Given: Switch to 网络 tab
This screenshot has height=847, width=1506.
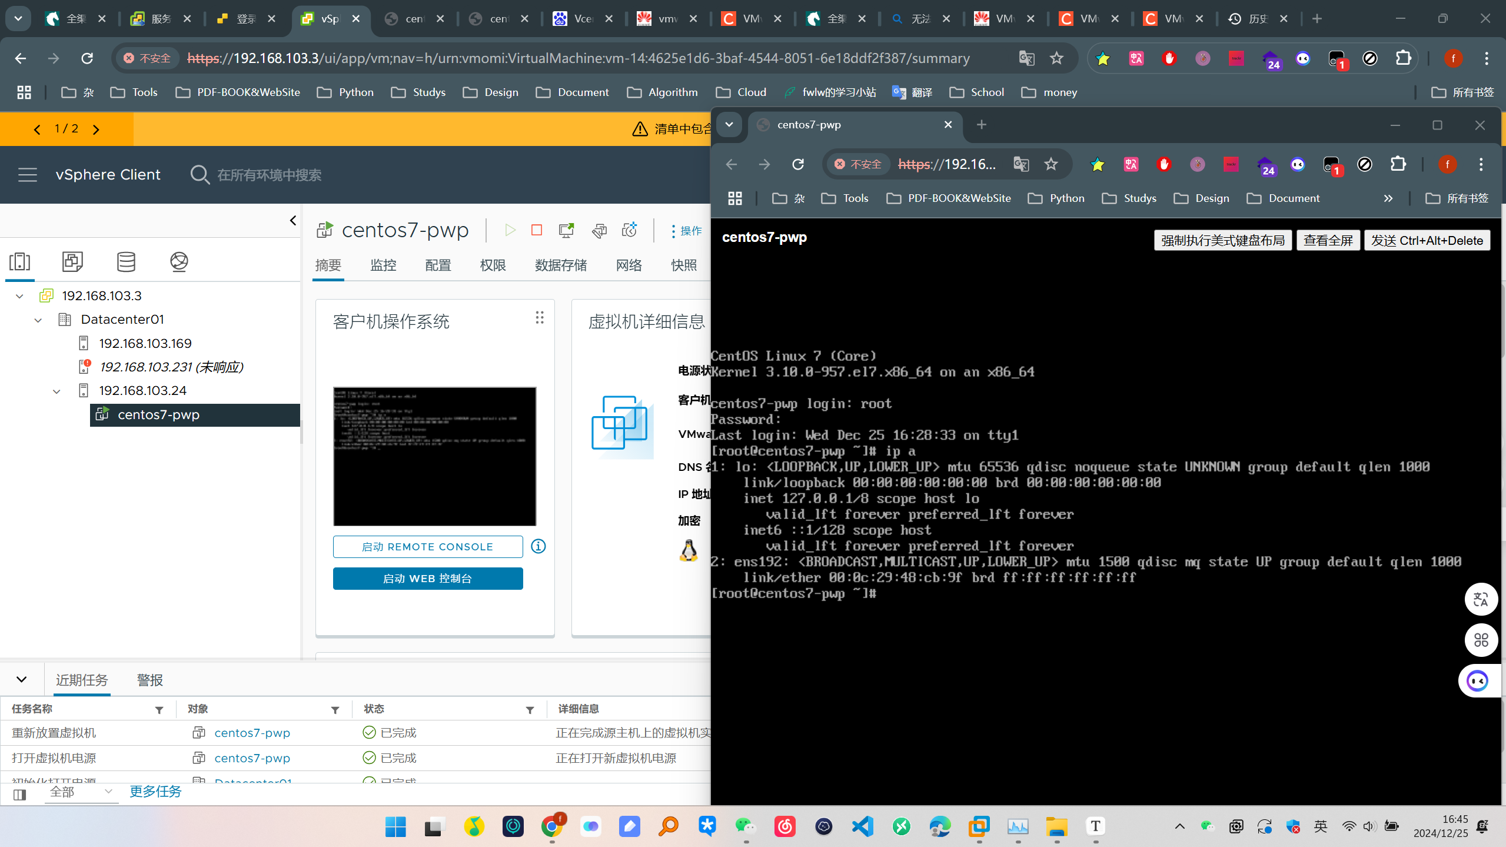Looking at the screenshot, I should pyautogui.click(x=629, y=265).
